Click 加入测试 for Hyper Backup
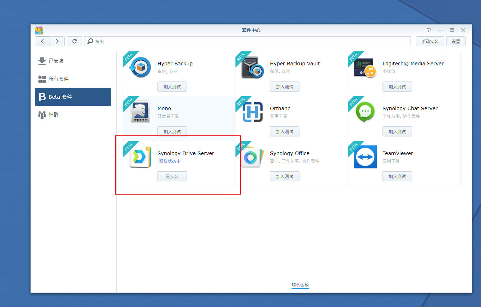Screen dimensions: 481x307 coord(172,87)
